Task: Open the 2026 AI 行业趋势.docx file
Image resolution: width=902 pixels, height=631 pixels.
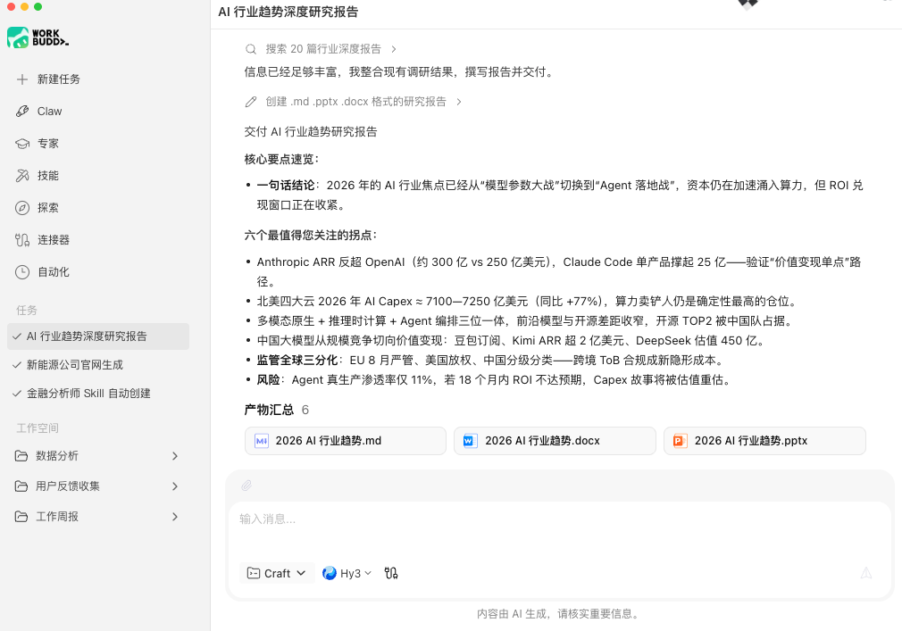Action: coord(555,441)
